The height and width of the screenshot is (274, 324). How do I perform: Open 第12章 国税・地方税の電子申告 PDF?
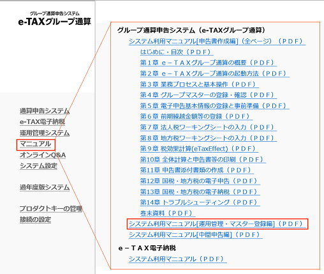[200, 181]
